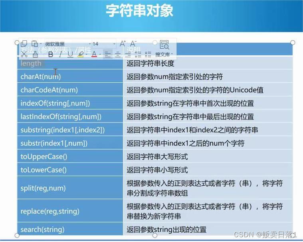303x242 pixels.
Task: Click the 返回字符串长度 description cell
Action: click(208, 63)
